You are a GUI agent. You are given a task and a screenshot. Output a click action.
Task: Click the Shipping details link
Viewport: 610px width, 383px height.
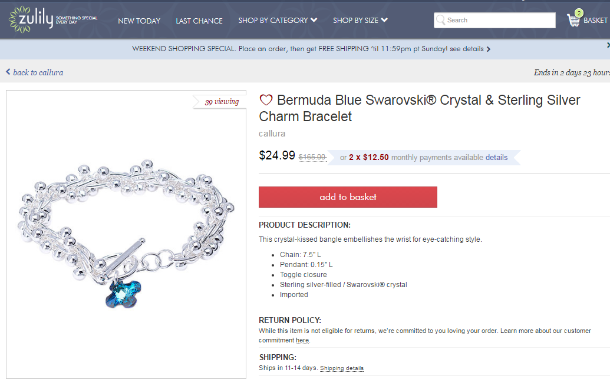point(342,368)
